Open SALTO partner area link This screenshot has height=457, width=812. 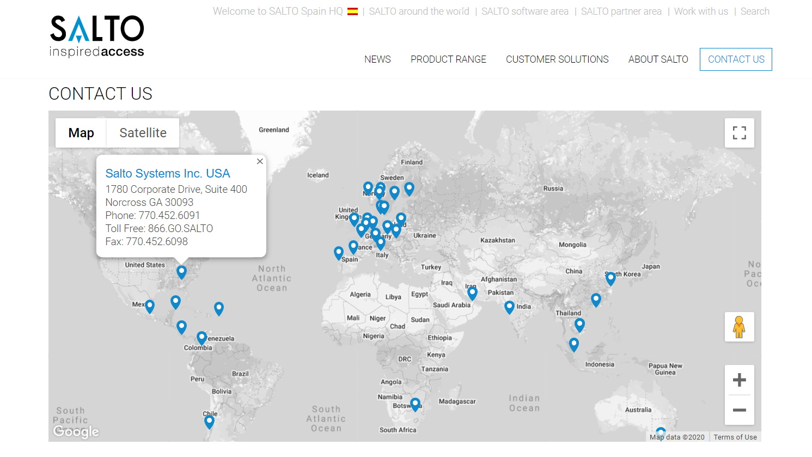(621, 11)
